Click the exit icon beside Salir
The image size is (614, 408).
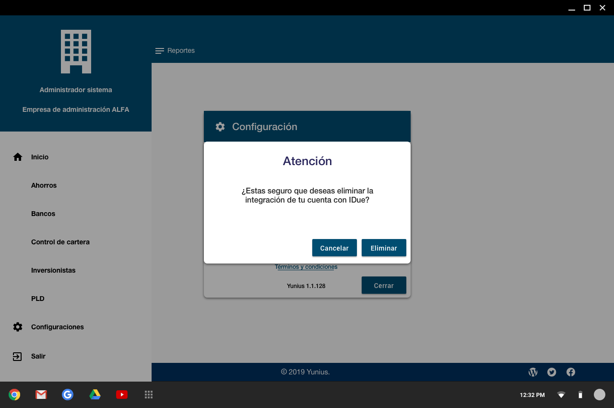point(17,356)
